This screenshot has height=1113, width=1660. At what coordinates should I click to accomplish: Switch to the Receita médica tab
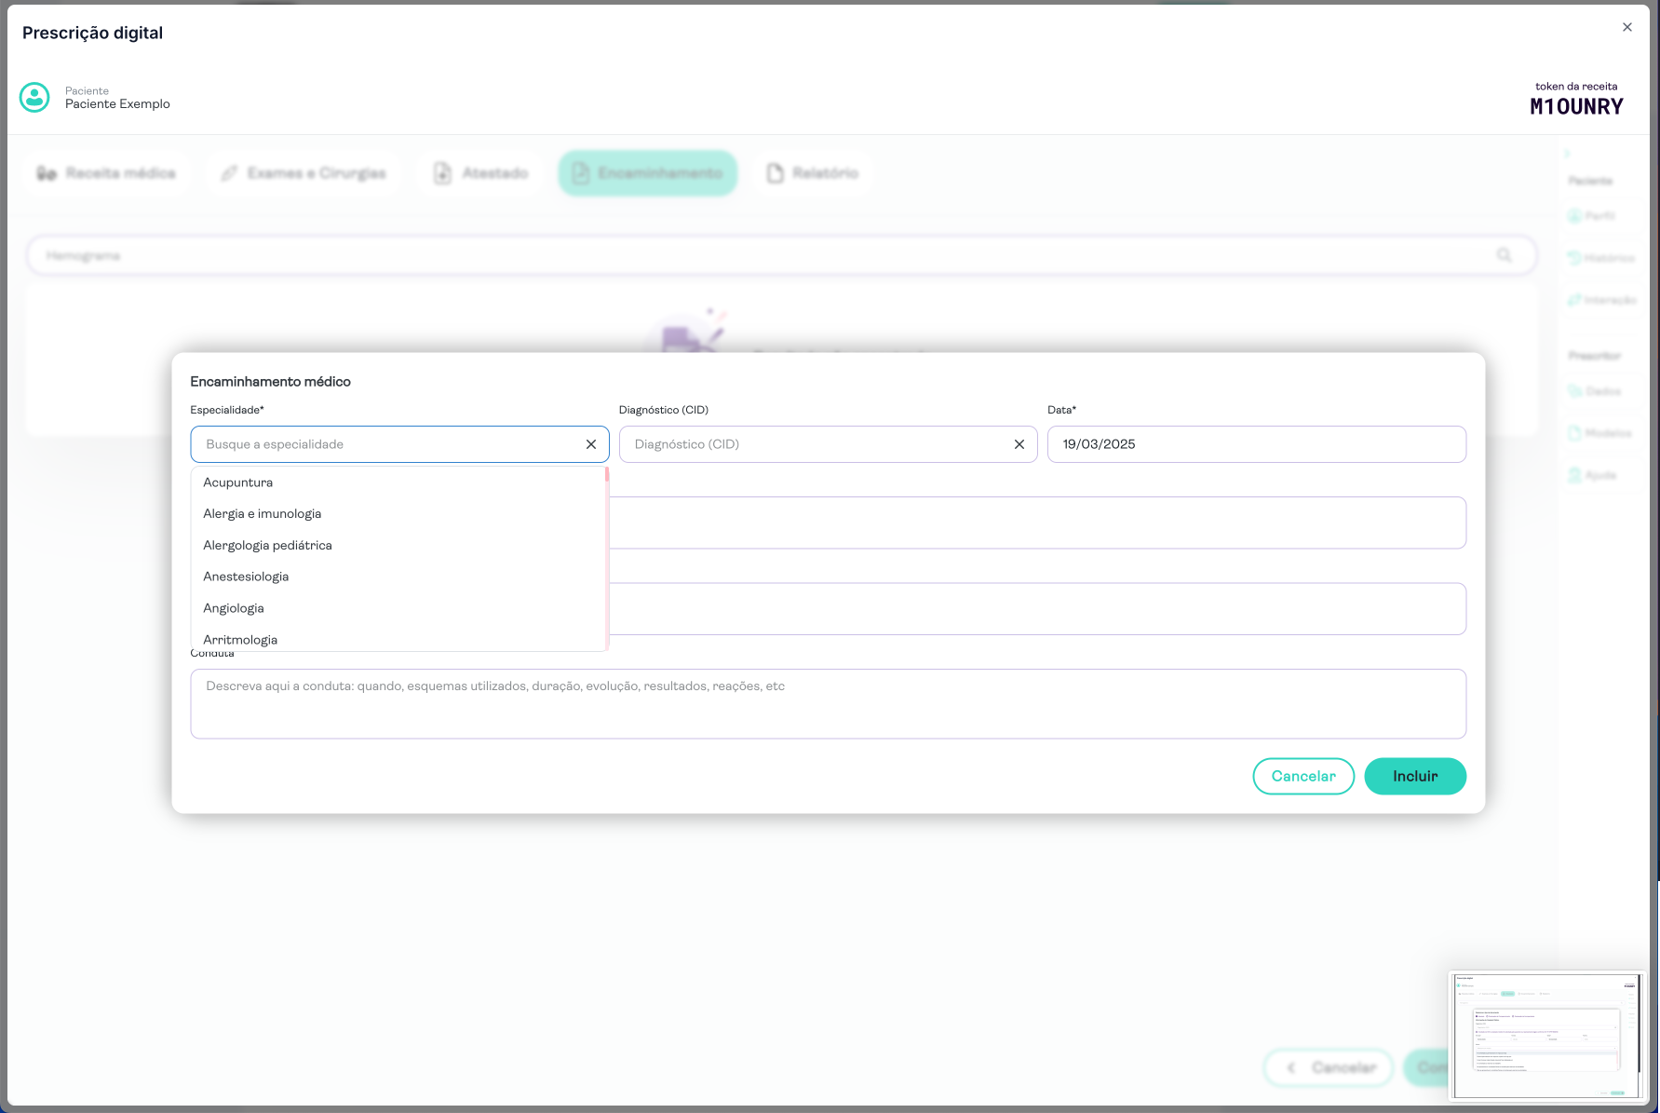click(107, 173)
